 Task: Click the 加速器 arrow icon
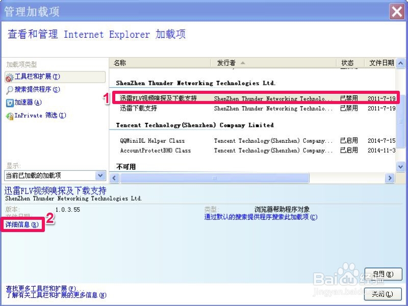[10, 103]
